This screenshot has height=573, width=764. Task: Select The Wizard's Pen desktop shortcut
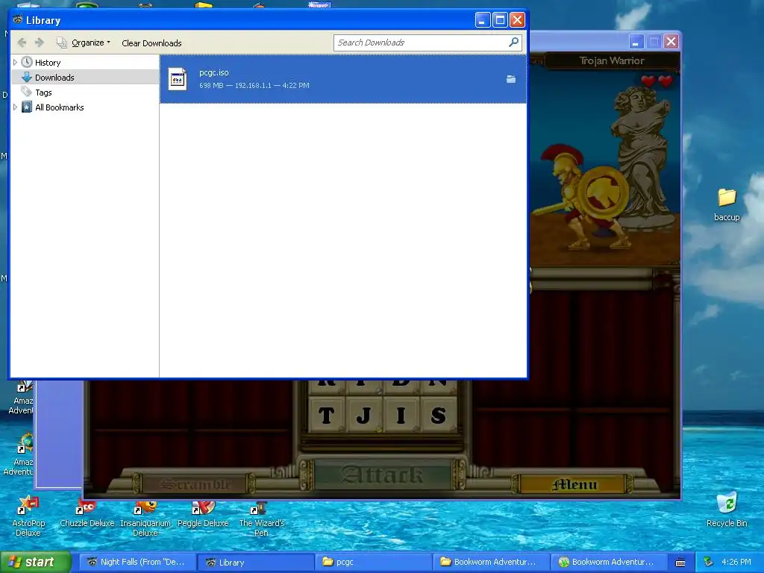pos(262,519)
